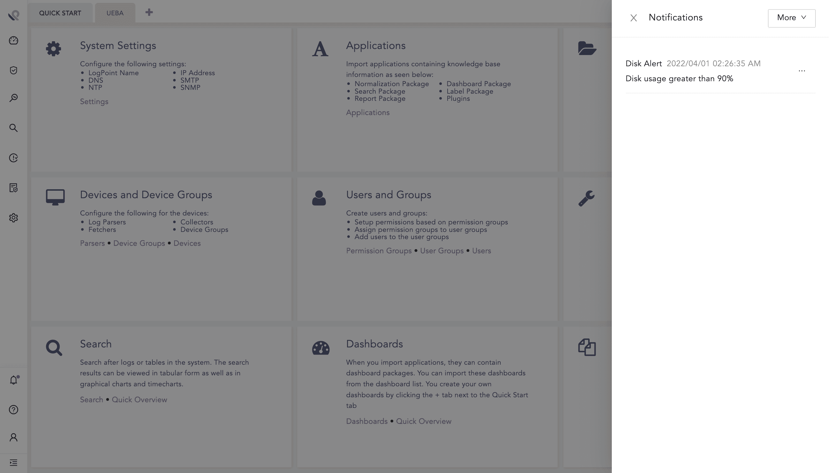The height and width of the screenshot is (473, 829).
Task: Open the settings gear in left sidebar
Action: (13, 218)
